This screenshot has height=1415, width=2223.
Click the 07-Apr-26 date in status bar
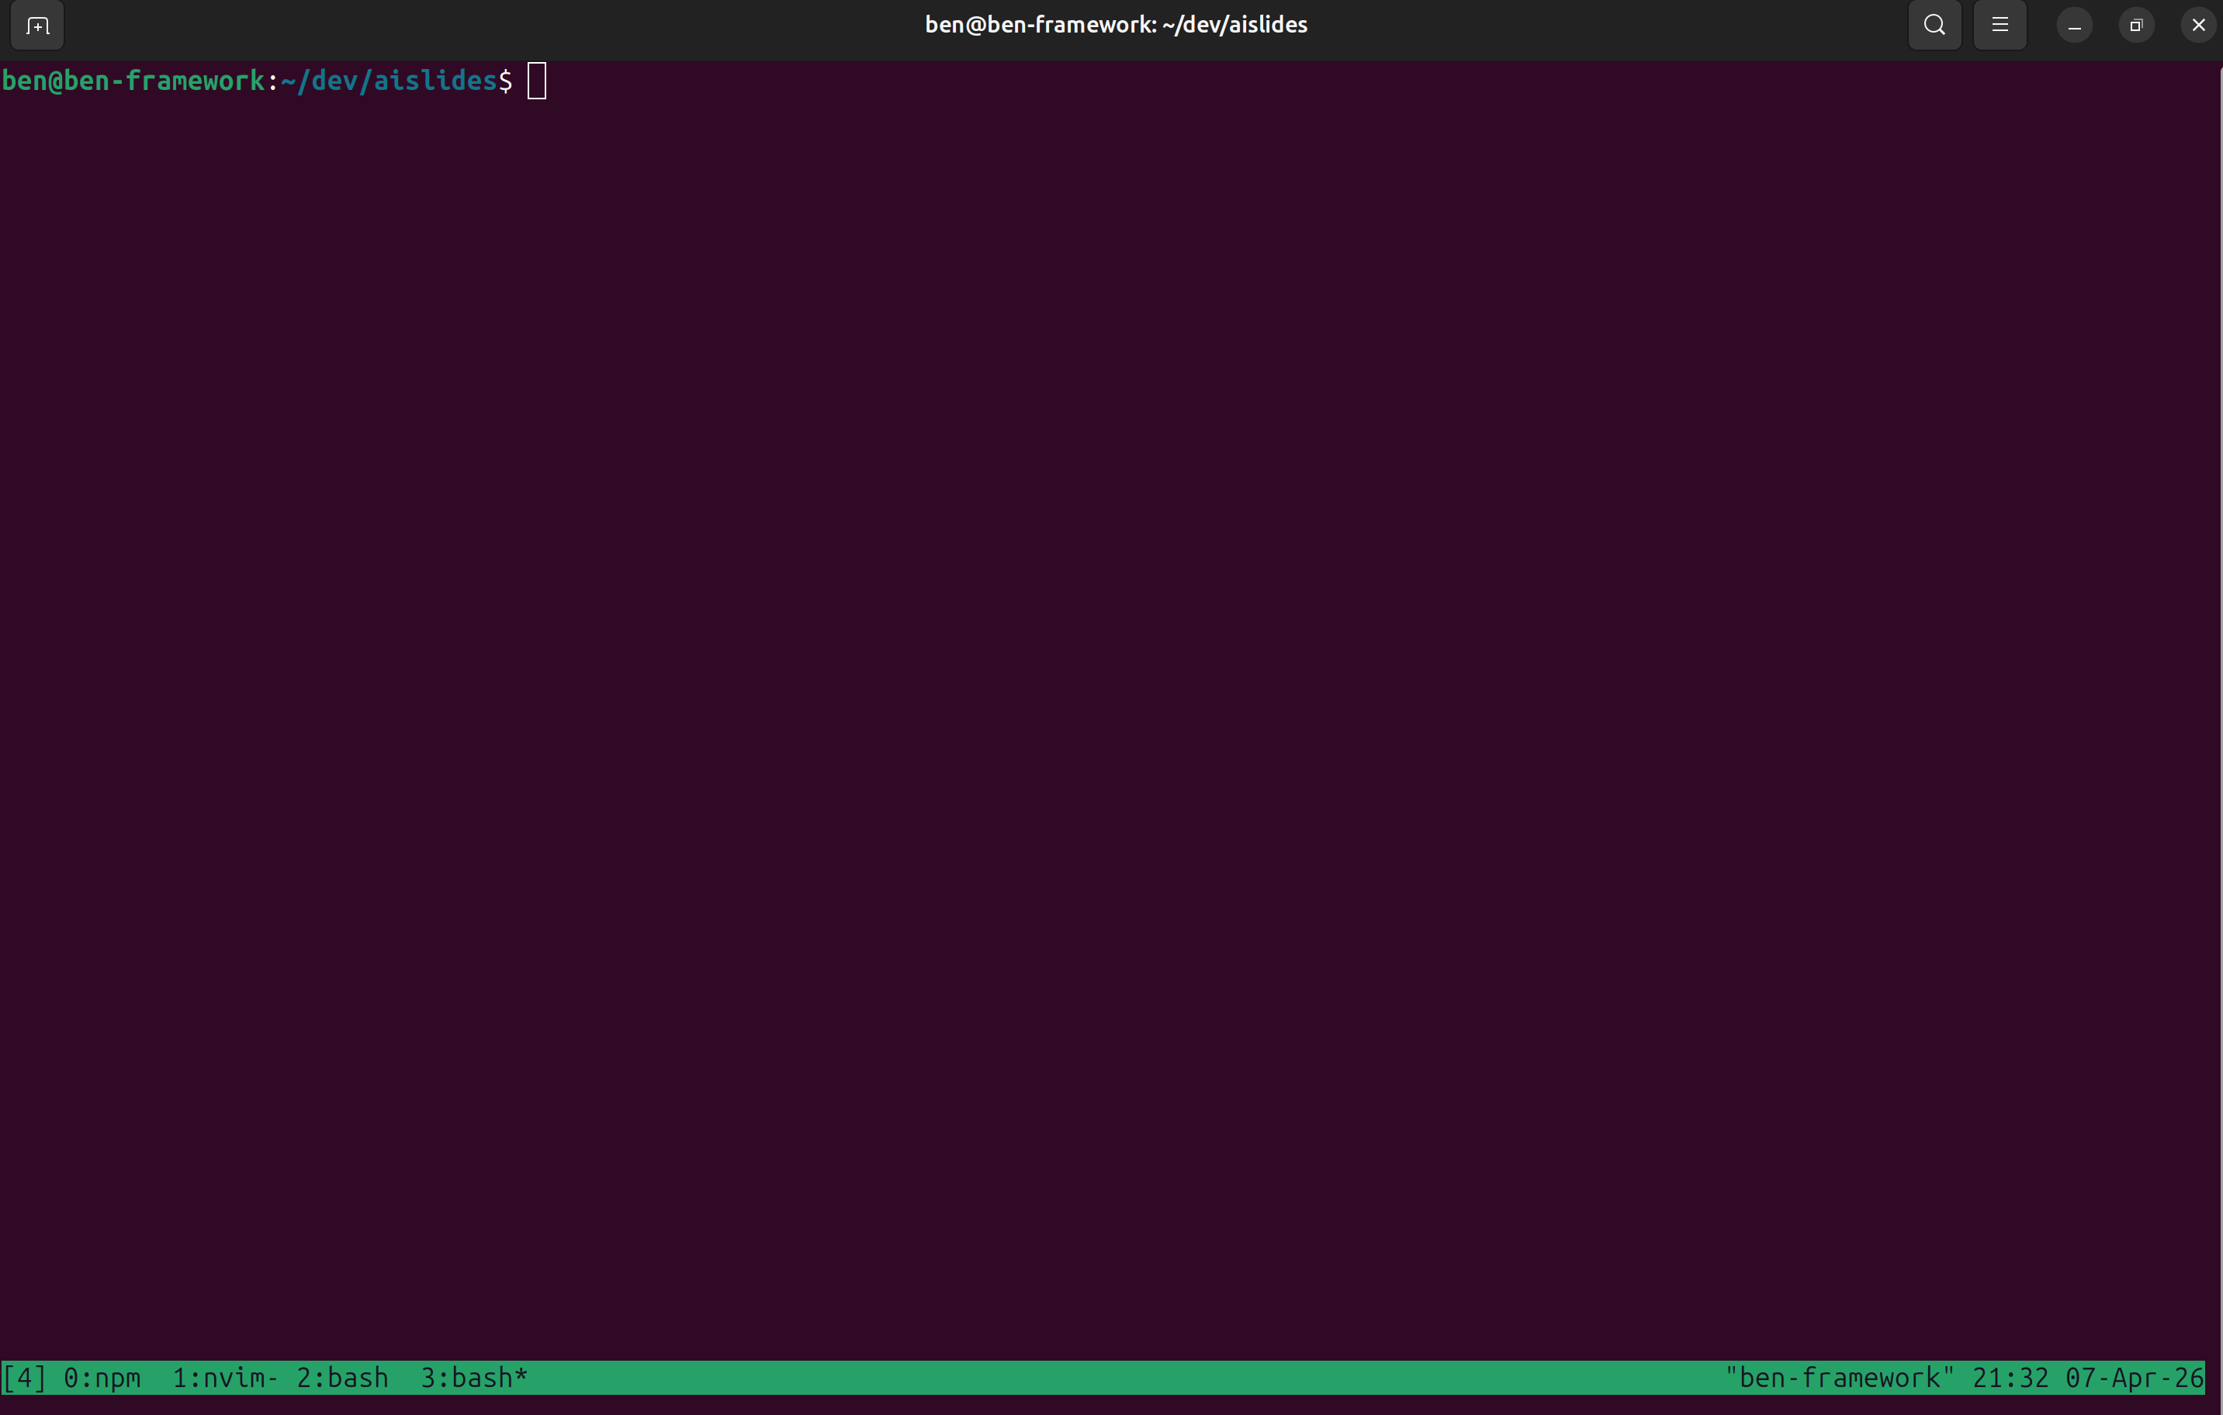(2134, 1377)
